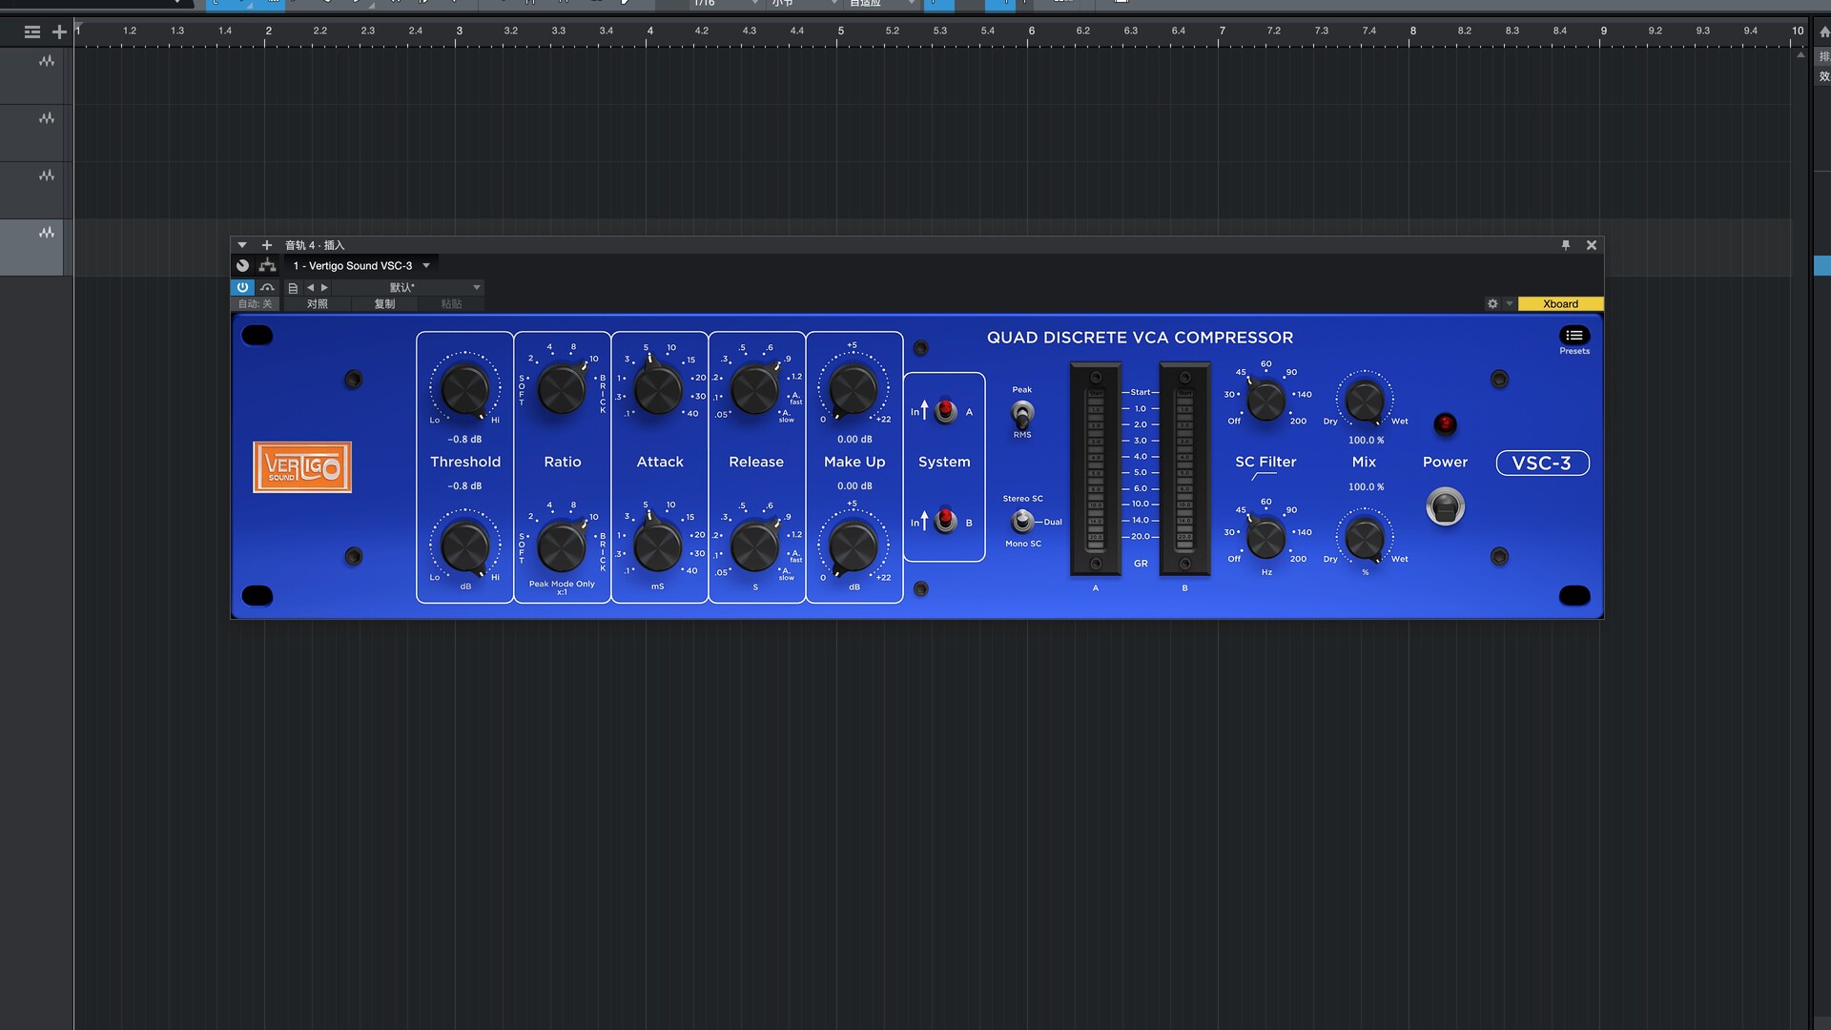Toggle the large Power switch
Viewport: 1831px width, 1030px height.
[1445, 506]
